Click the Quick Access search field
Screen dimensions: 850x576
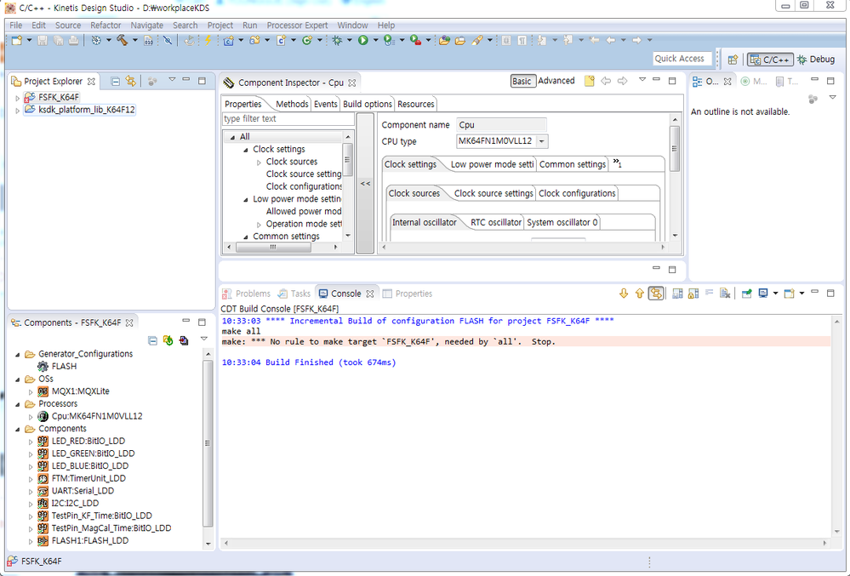pos(682,59)
